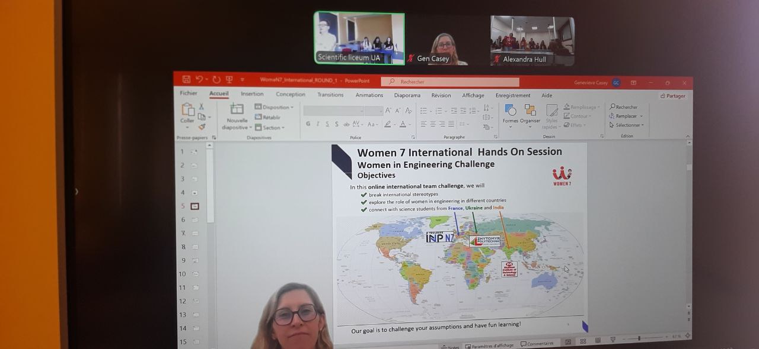Toggle strikethrough ab formatting
The height and width of the screenshot is (349, 759).
coord(346,124)
